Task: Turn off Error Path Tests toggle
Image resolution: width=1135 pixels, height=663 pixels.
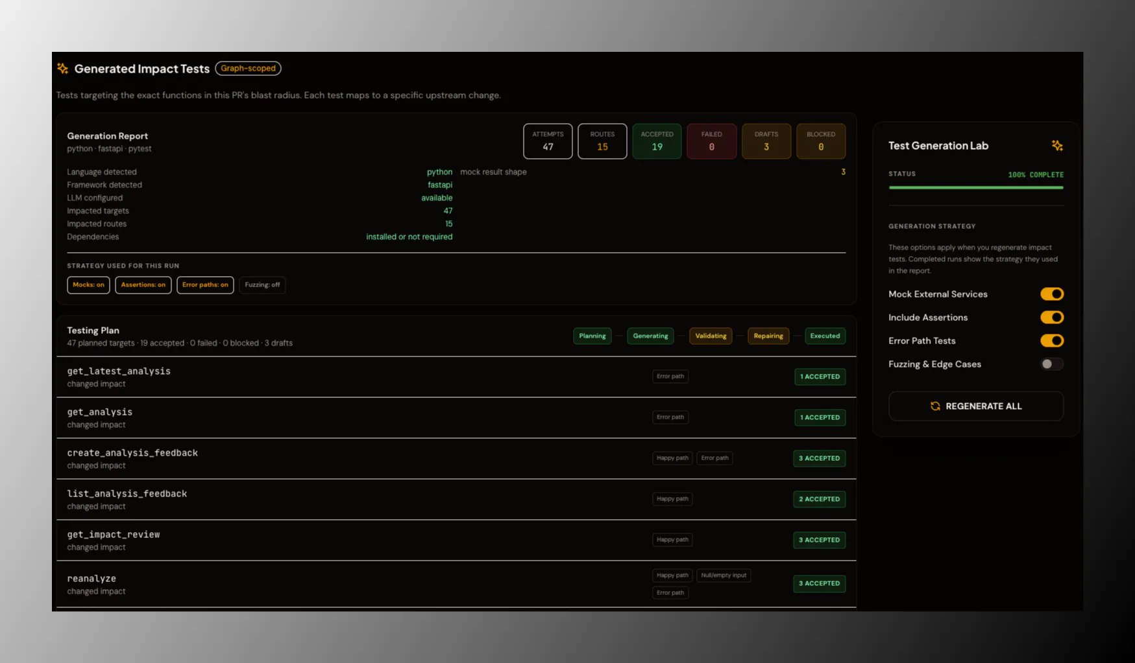Action: [1052, 341]
